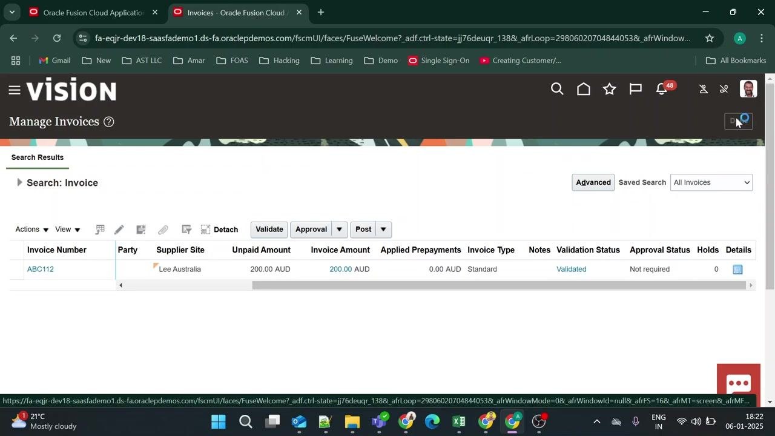Open the View dropdown menu
This screenshot has width=775, height=436.
(68, 230)
